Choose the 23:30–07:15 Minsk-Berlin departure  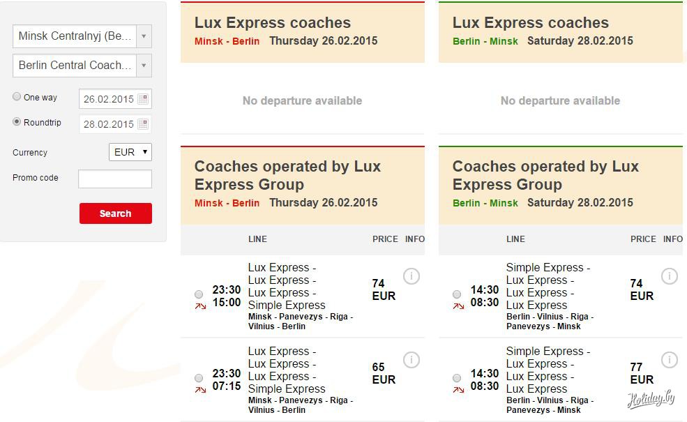(x=199, y=378)
